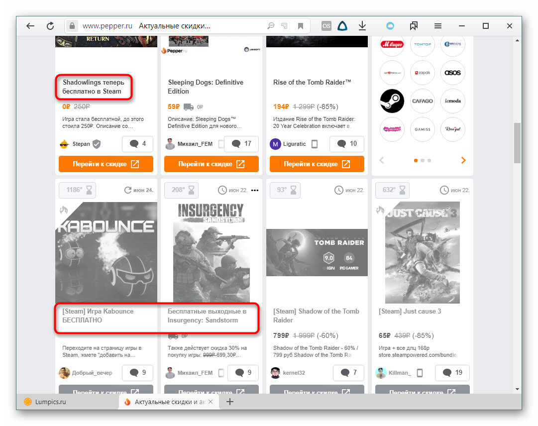Click Just Cause 3 632° badge
The height and width of the screenshot is (426, 538).
click(392, 190)
